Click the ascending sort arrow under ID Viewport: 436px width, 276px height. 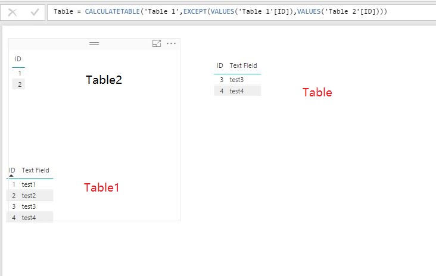coord(11,175)
